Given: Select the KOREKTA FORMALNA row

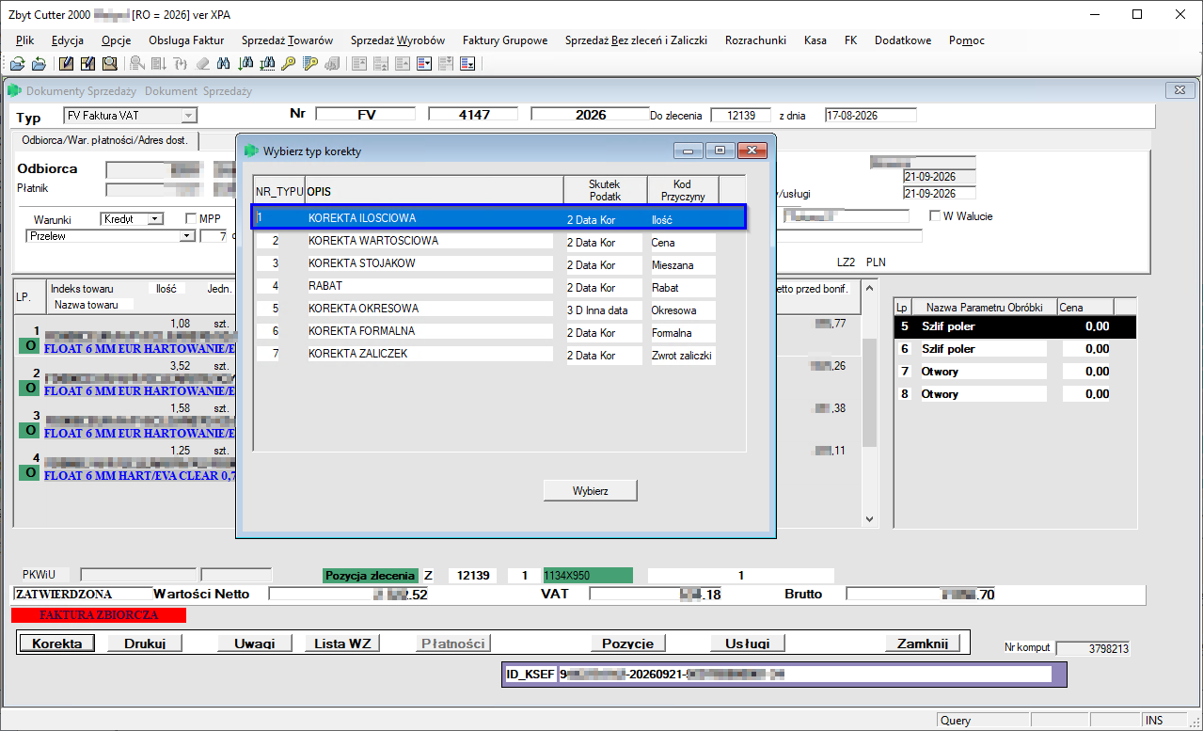Looking at the screenshot, I should (x=500, y=331).
